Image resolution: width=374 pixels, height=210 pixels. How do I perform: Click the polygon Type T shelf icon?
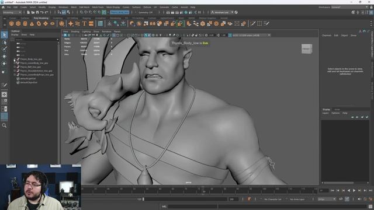(84, 23)
